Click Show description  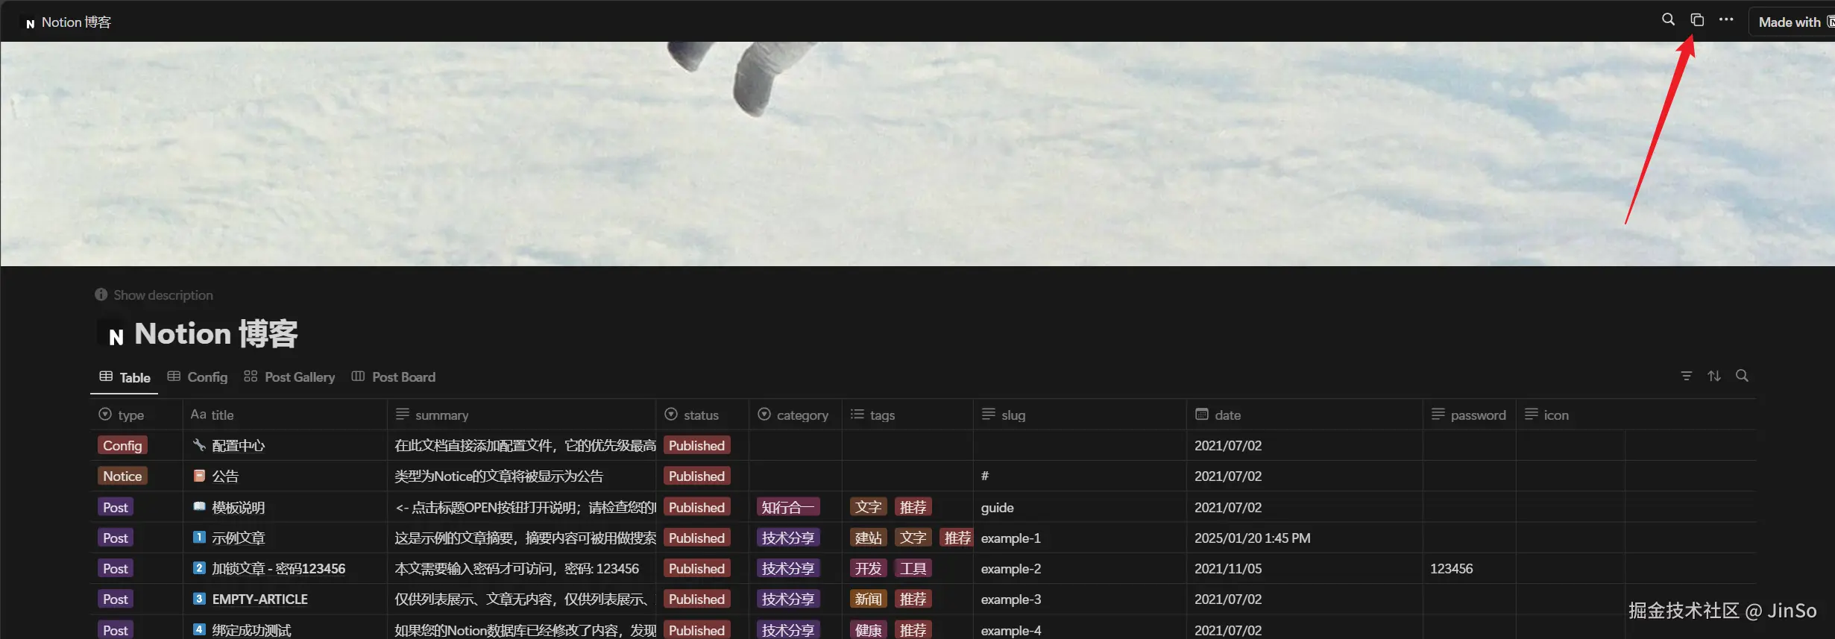tap(154, 295)
